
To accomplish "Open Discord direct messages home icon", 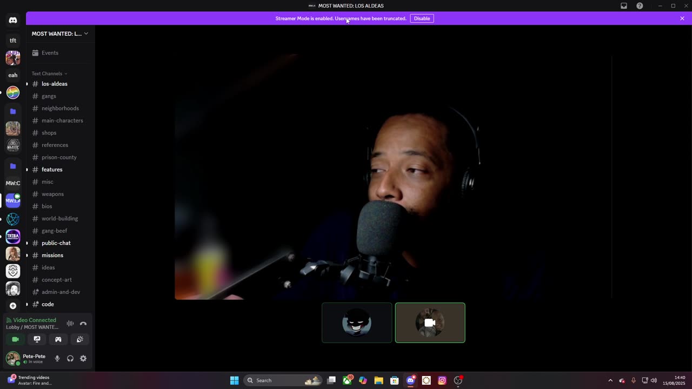I will 13,20.
